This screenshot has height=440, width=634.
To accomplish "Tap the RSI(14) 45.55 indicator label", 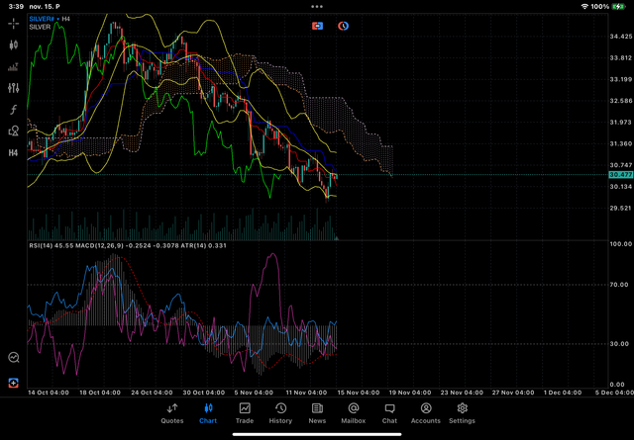I will (51, 245).
